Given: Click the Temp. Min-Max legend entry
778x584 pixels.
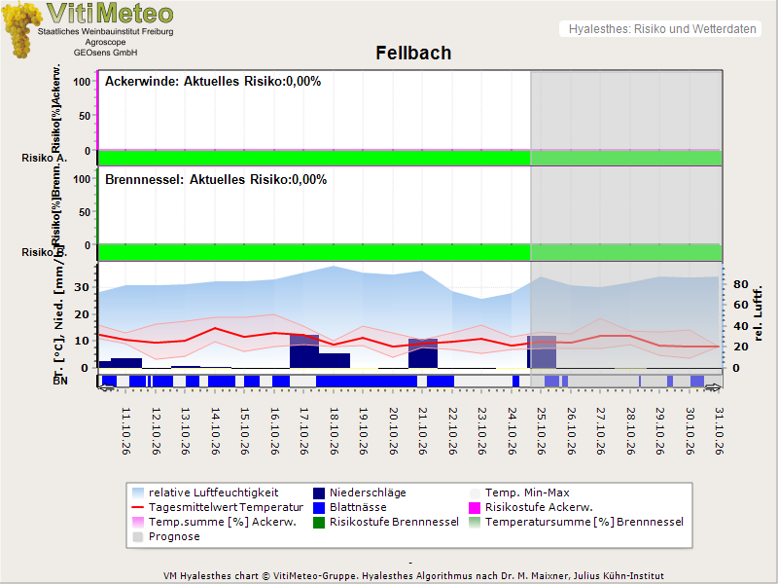Looking at the screenshot, I should [x=519, y=493].
